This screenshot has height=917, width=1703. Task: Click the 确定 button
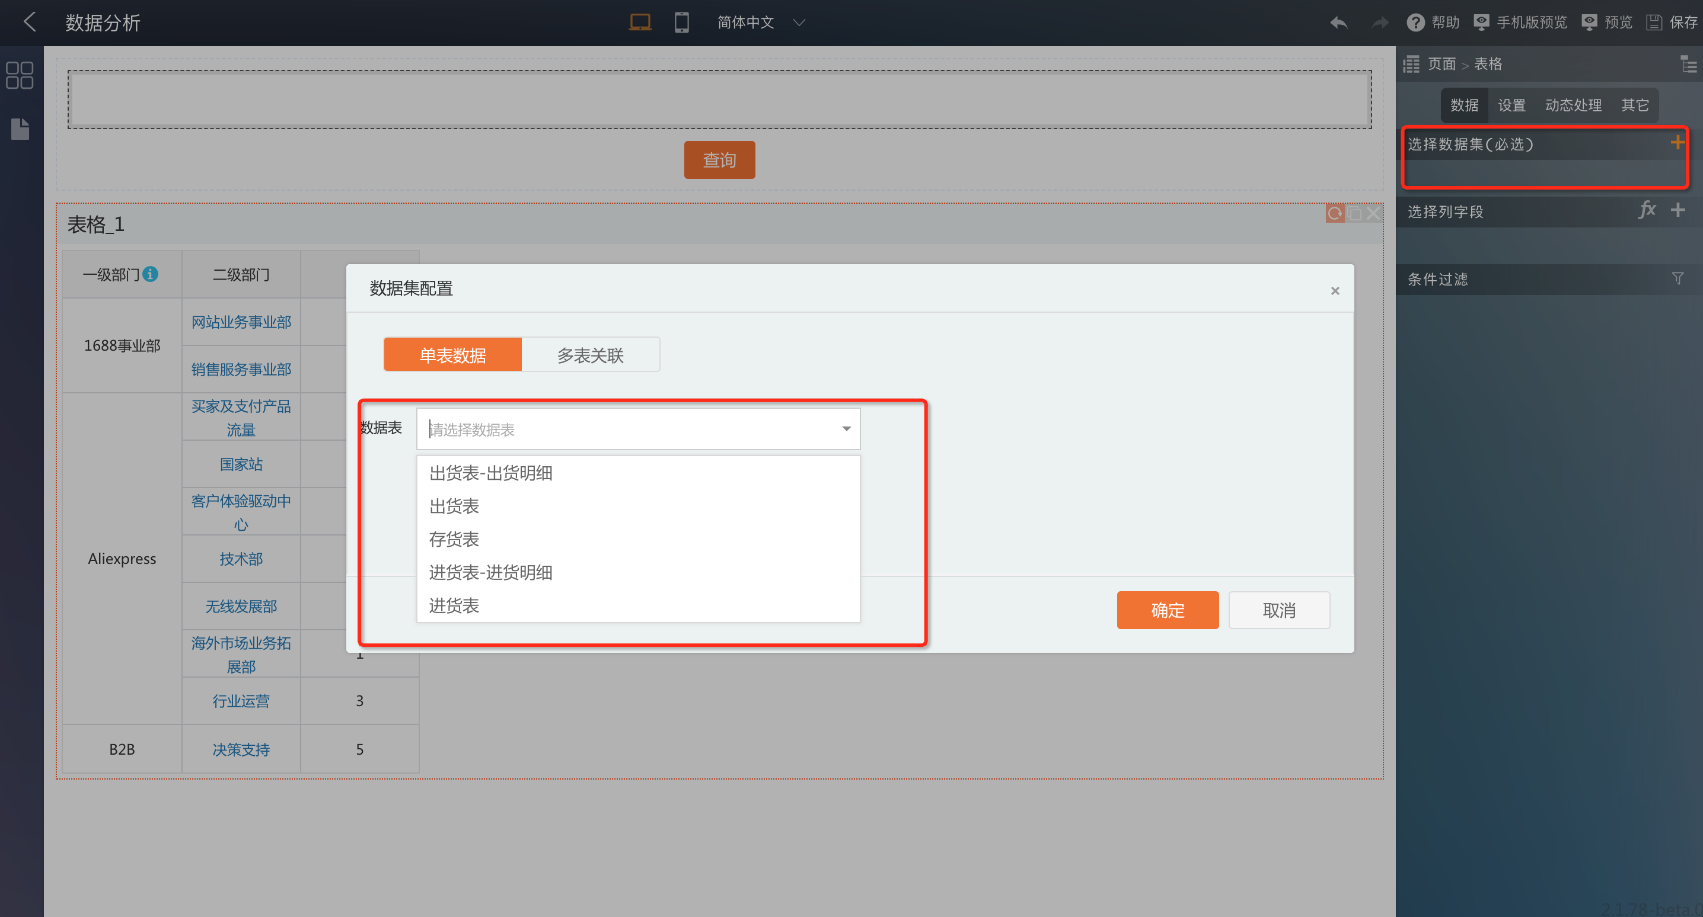point(1167,610)
